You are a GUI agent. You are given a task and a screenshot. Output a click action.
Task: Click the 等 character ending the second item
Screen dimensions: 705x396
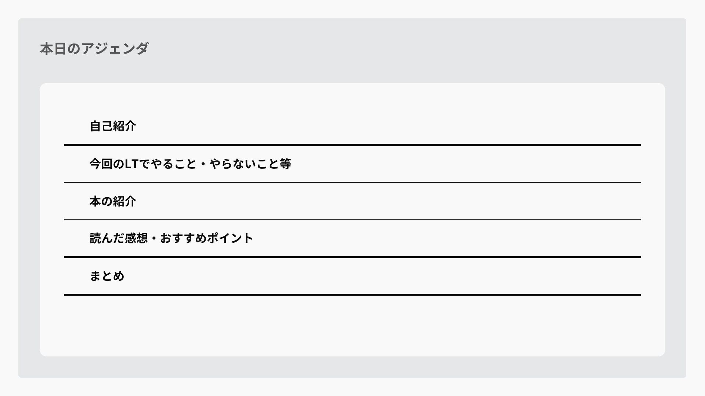tap(285, 164)
